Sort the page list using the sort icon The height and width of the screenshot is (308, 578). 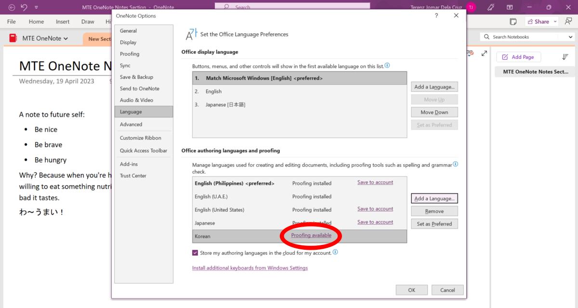[565, 57]
